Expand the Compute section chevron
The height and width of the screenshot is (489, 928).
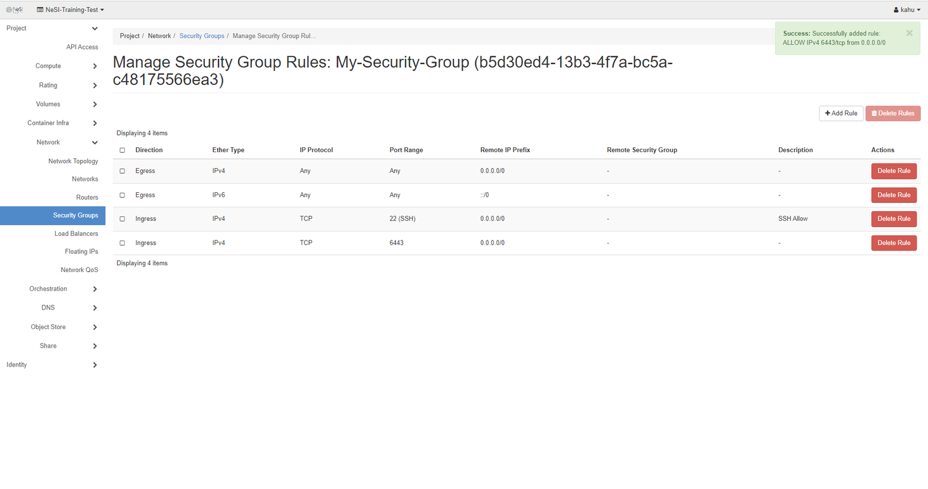[95, 66]
